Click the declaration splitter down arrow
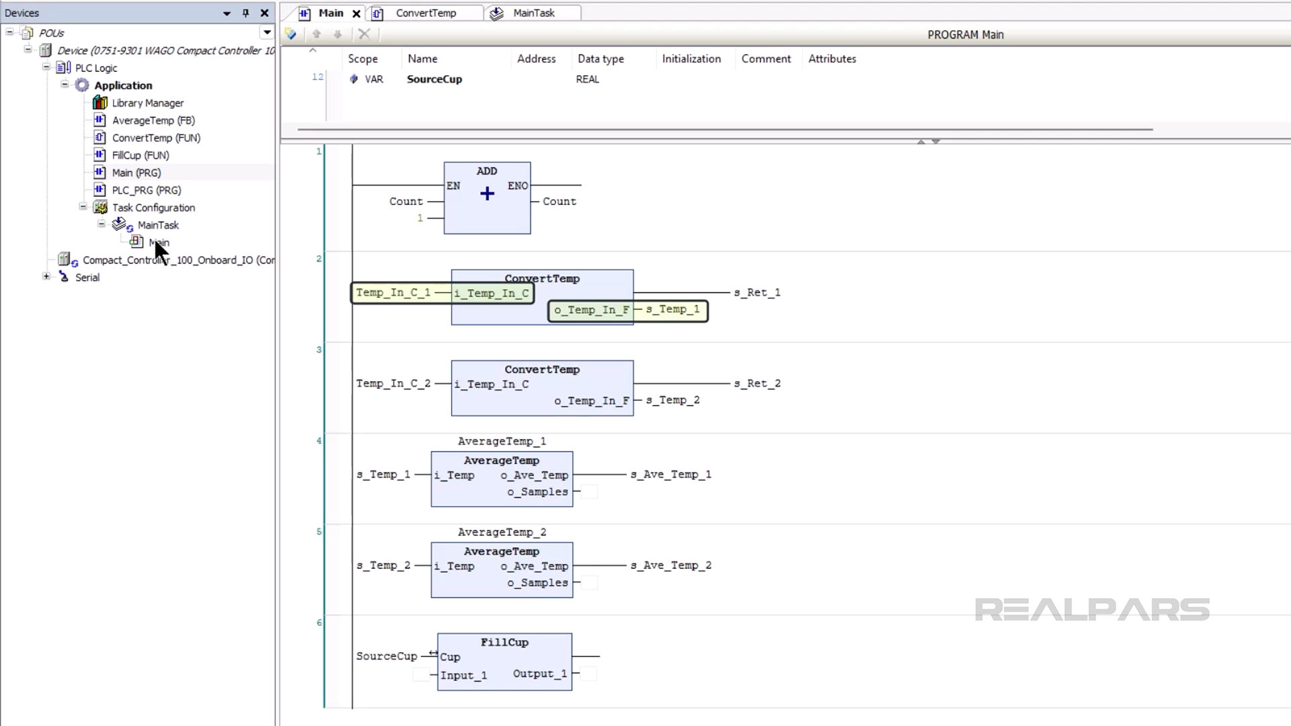 (936, 141)
